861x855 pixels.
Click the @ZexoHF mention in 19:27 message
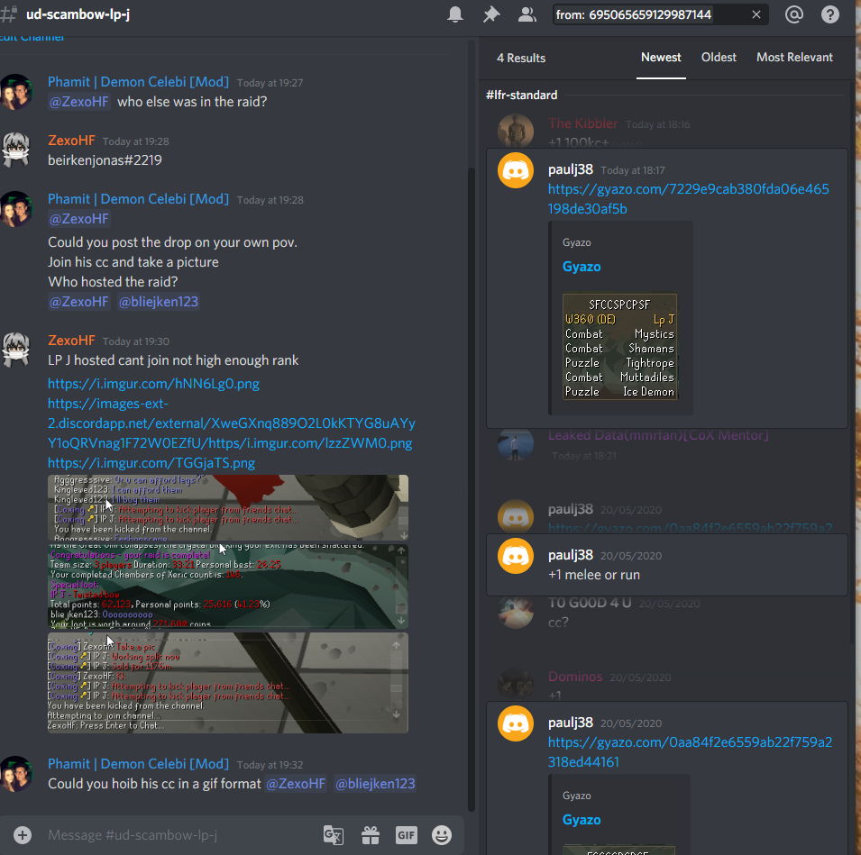pos(79,102)
